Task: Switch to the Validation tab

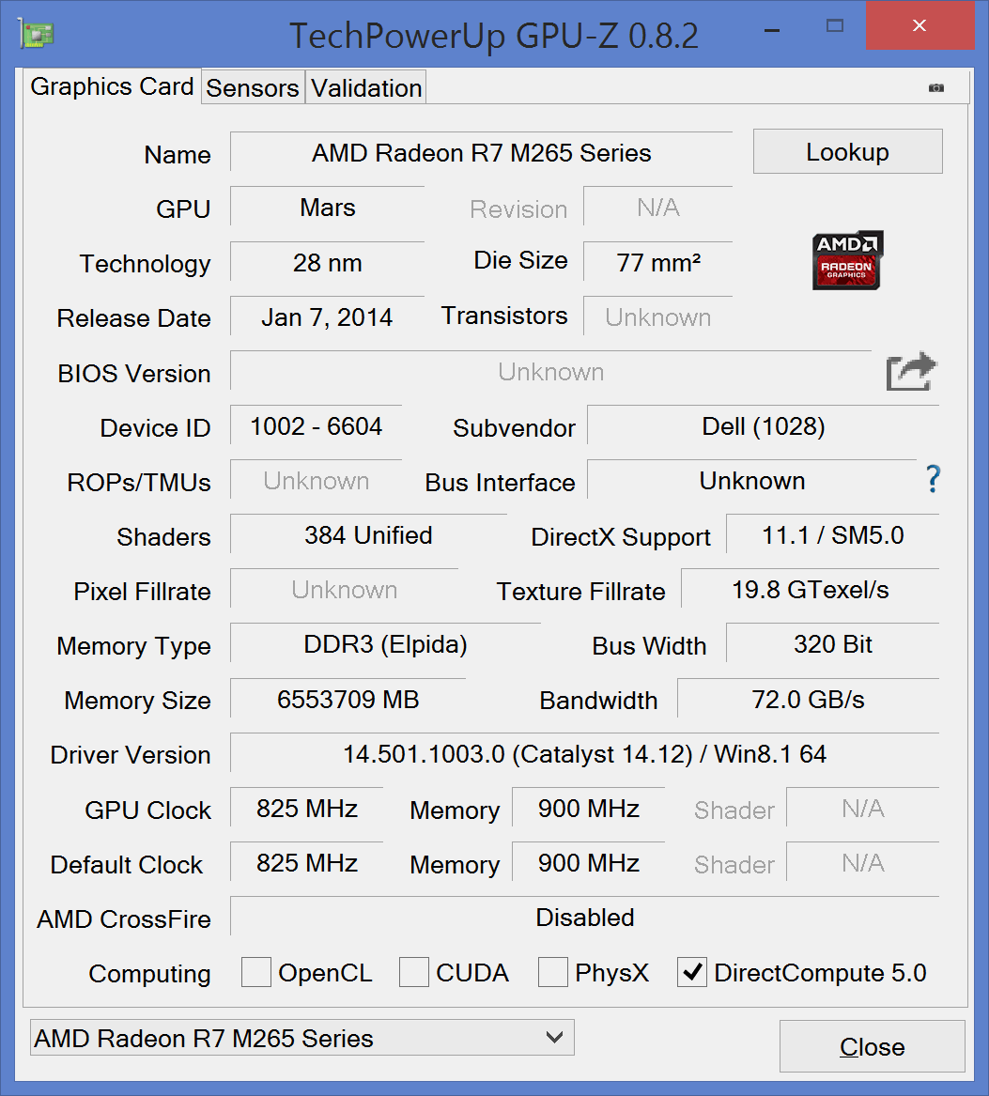Action: (366, 88)
